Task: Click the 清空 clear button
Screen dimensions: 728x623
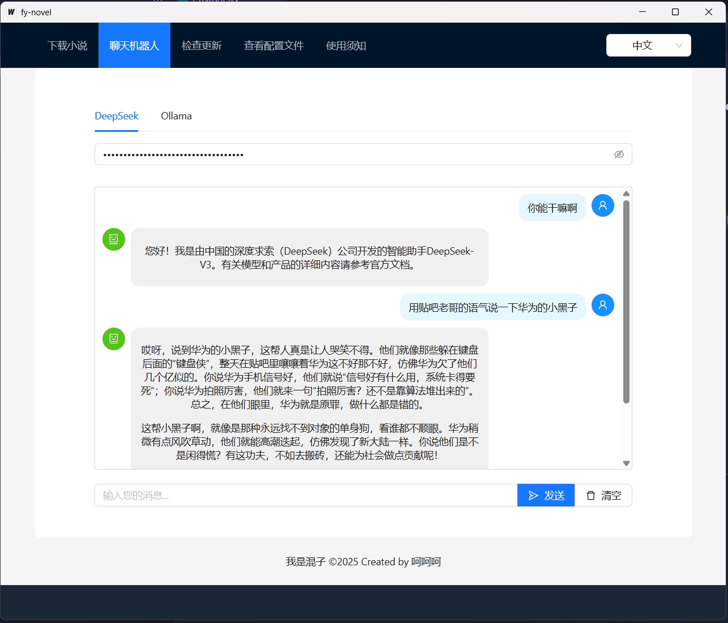Action: [x=603, y=495]
